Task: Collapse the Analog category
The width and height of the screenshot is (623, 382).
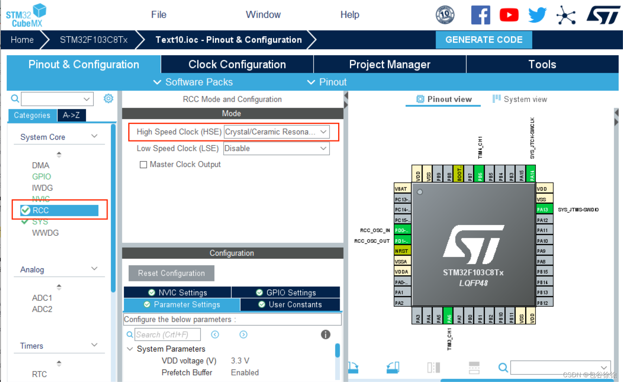Action: pyautogui.click(x=94, y=269)
